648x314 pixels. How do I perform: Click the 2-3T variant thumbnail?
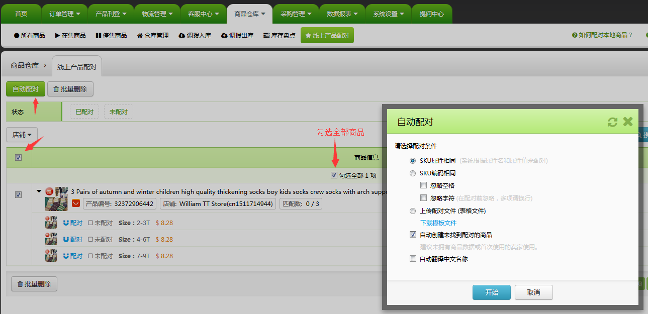point(51,223)
